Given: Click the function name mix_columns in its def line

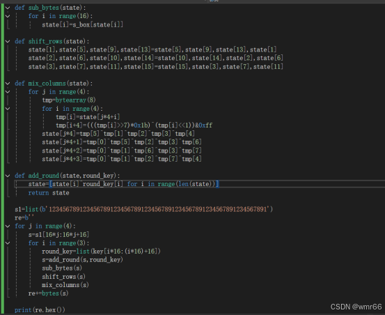Looking at the screenshot, I should [x=47, y=84].
